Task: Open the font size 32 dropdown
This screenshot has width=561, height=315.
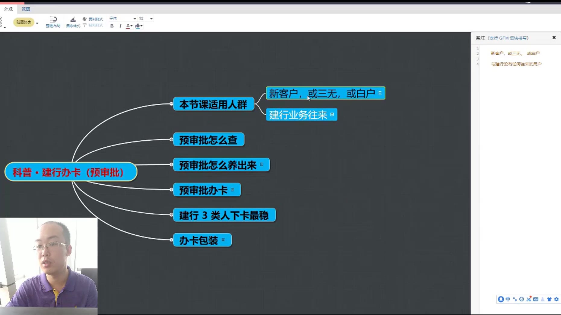Action: pos(146,18)
